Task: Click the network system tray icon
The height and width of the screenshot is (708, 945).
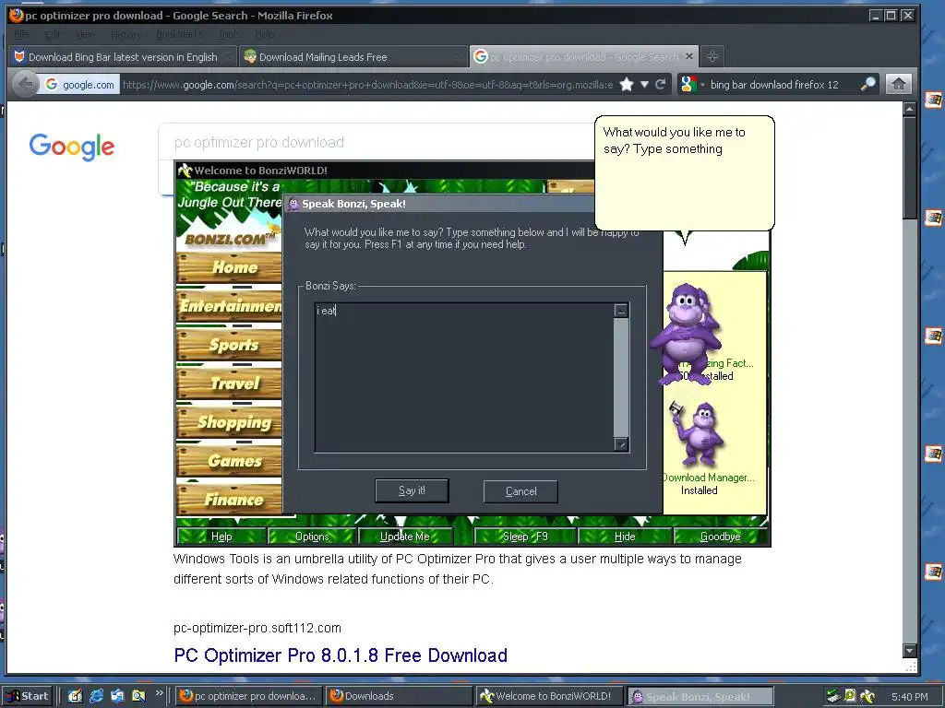Action: point(833,697)
